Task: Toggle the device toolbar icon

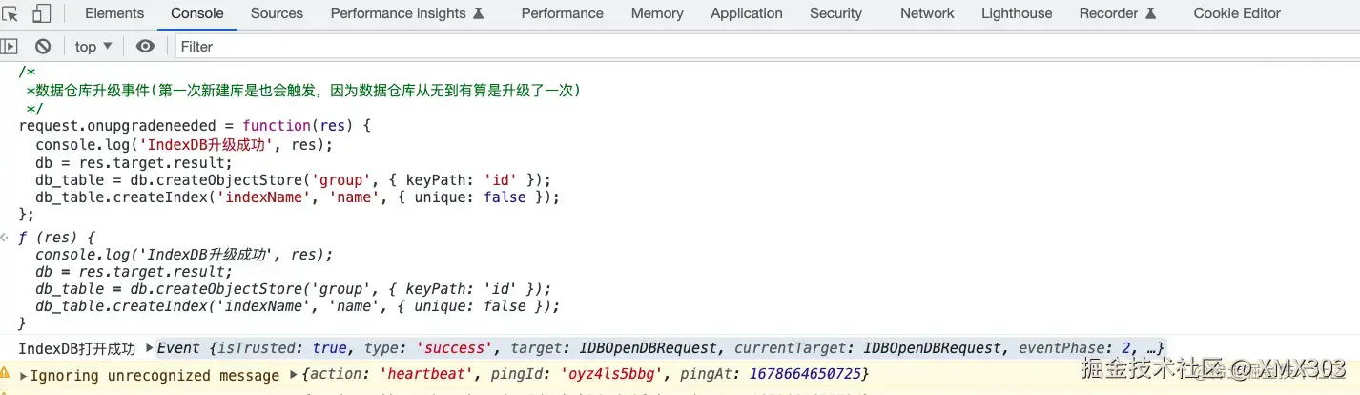Action: tap(41, 13)
